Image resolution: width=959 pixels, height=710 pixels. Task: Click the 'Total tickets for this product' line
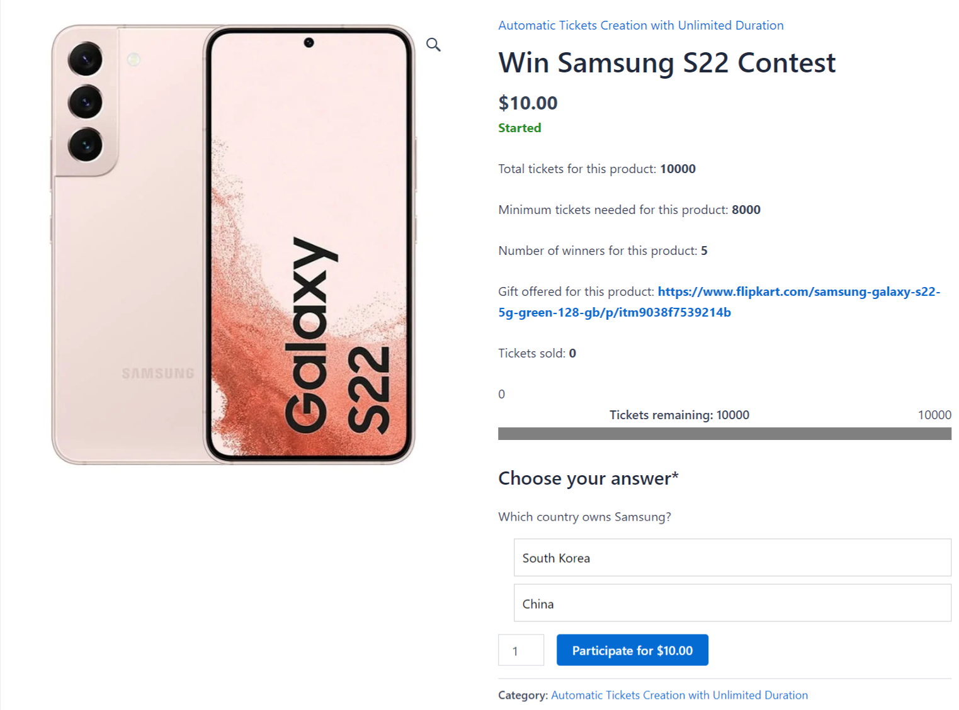tap(596, 169)
